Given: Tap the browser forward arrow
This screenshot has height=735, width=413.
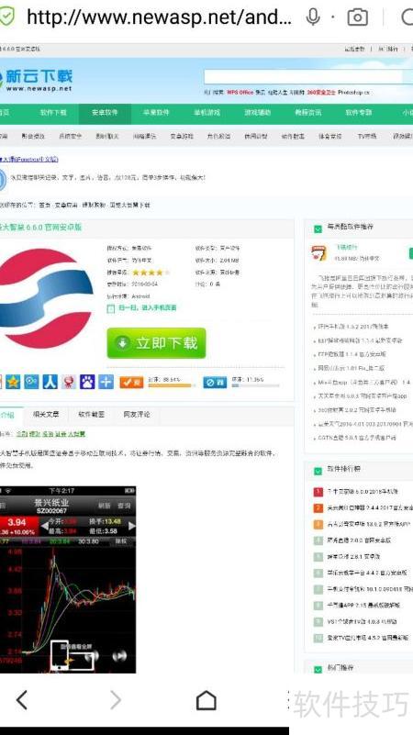Looking at the screenshot, I should 116,700.
